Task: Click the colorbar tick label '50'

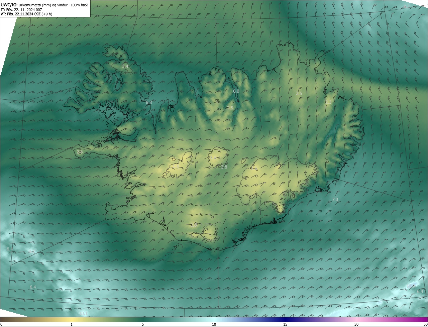Action: [x=425, y=324]
